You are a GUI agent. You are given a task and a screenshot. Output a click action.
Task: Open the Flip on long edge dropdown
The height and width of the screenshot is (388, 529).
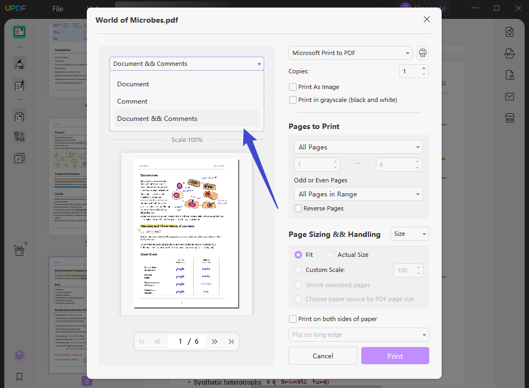[x=359, y=335]
